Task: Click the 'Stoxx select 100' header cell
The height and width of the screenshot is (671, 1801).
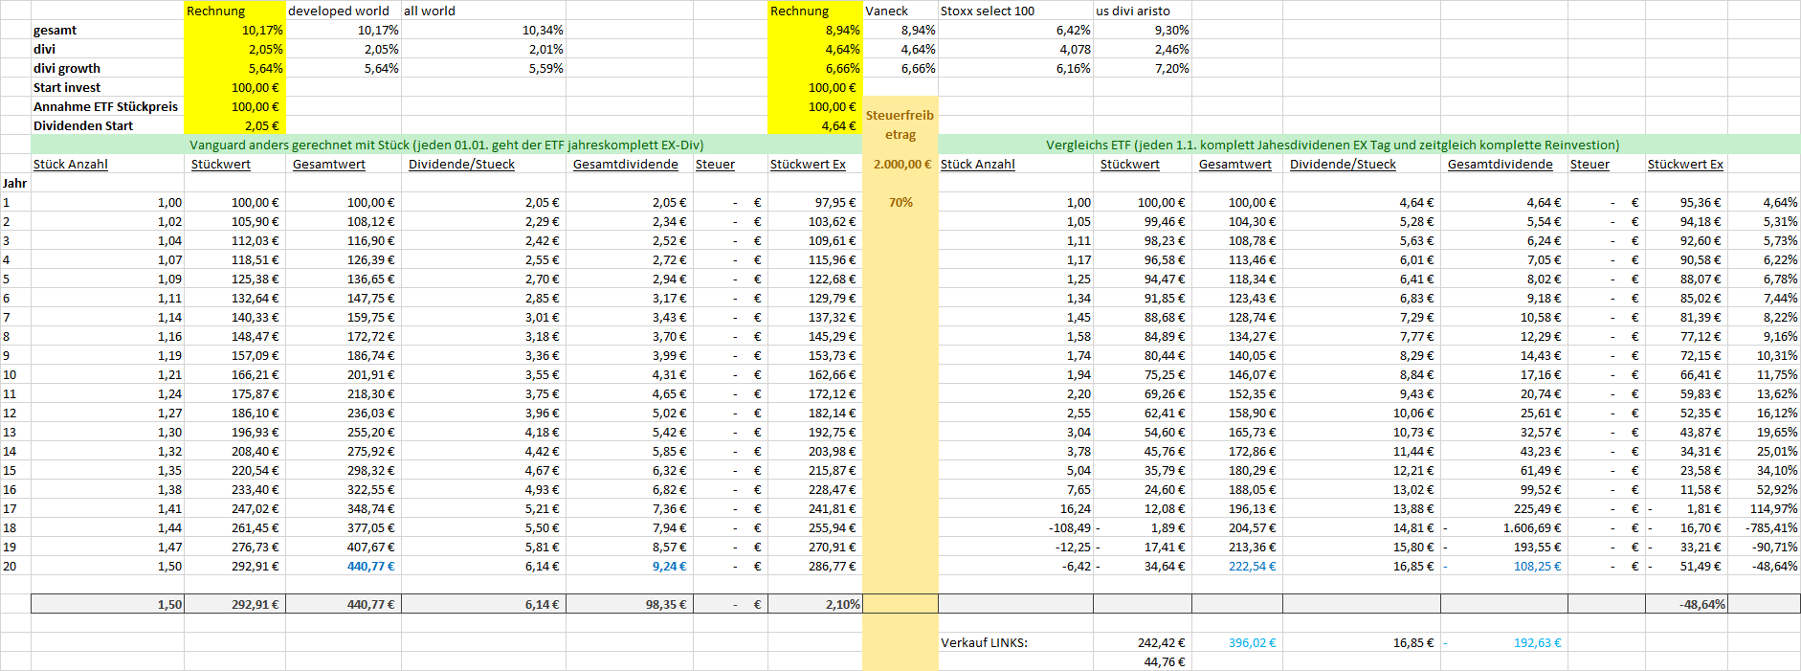Action: [1015, 11]
